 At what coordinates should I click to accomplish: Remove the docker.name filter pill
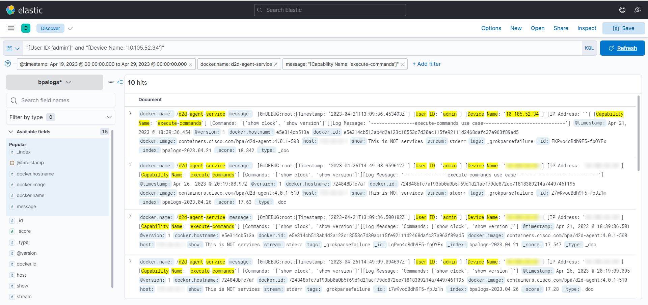(x=276, y=64)
